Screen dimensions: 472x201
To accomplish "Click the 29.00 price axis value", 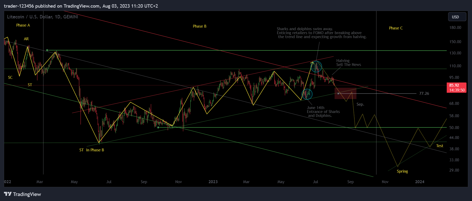I will pyautogui.click(x=454, y=170).
